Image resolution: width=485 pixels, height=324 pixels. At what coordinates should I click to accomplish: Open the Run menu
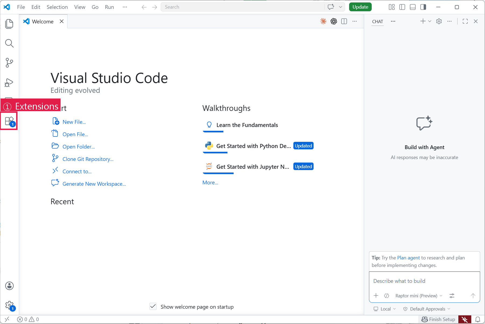point(109,7)
